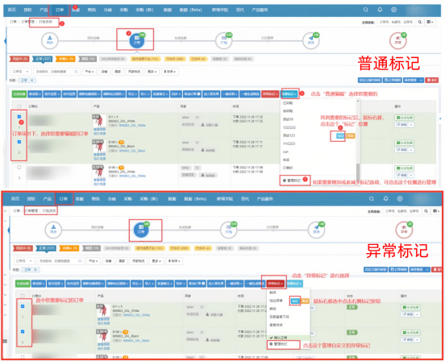The width and height of the screenshot is (445, 361).
Task: Uncheck order row 1 checkbox in the 普通标记 example
Action: [19, 117]
